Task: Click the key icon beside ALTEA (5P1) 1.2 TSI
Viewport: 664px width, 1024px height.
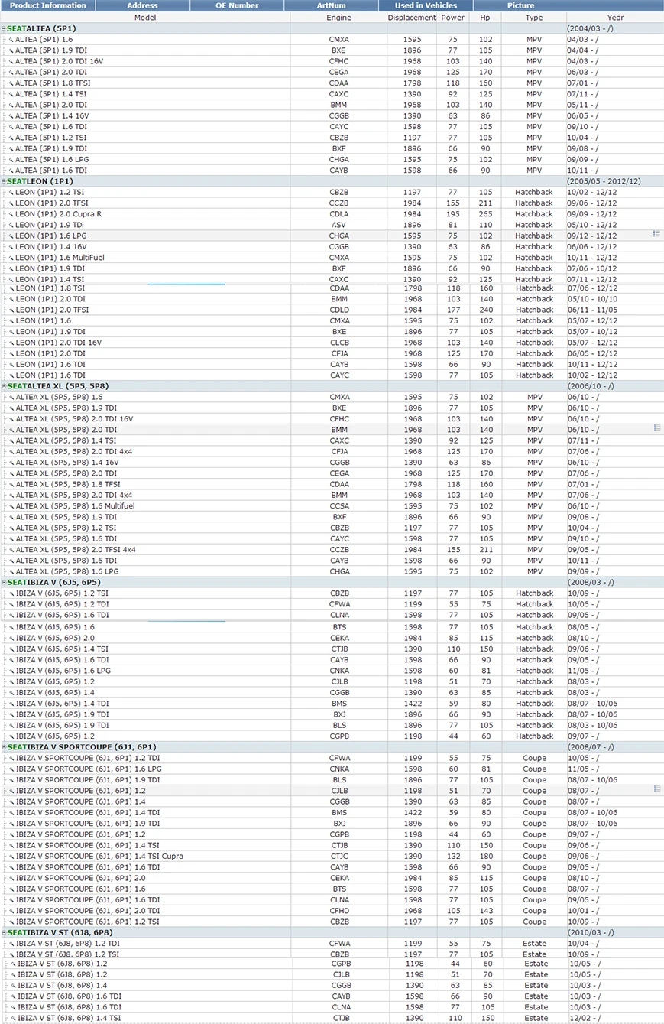Action: pos(11,137)
